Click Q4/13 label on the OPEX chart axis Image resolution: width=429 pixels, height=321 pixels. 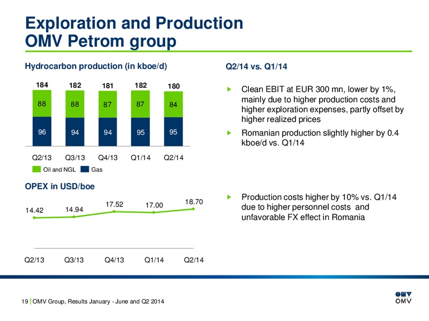[x=114, y=259]
